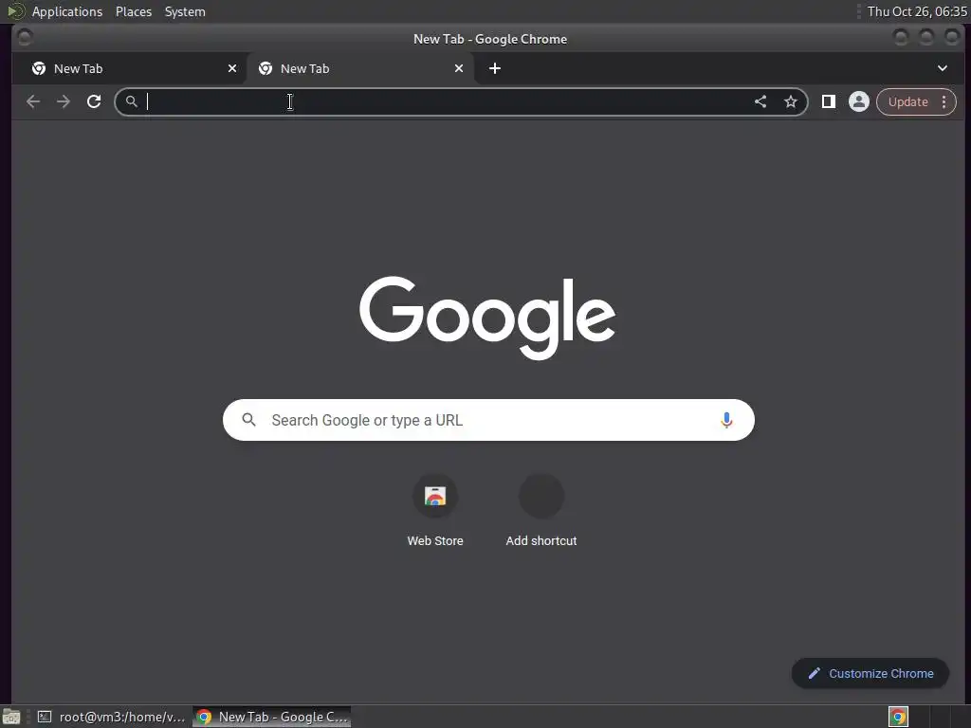Go back using the browser back arrow
Viewport: 971px width, 728px height.
click(33, 101)
